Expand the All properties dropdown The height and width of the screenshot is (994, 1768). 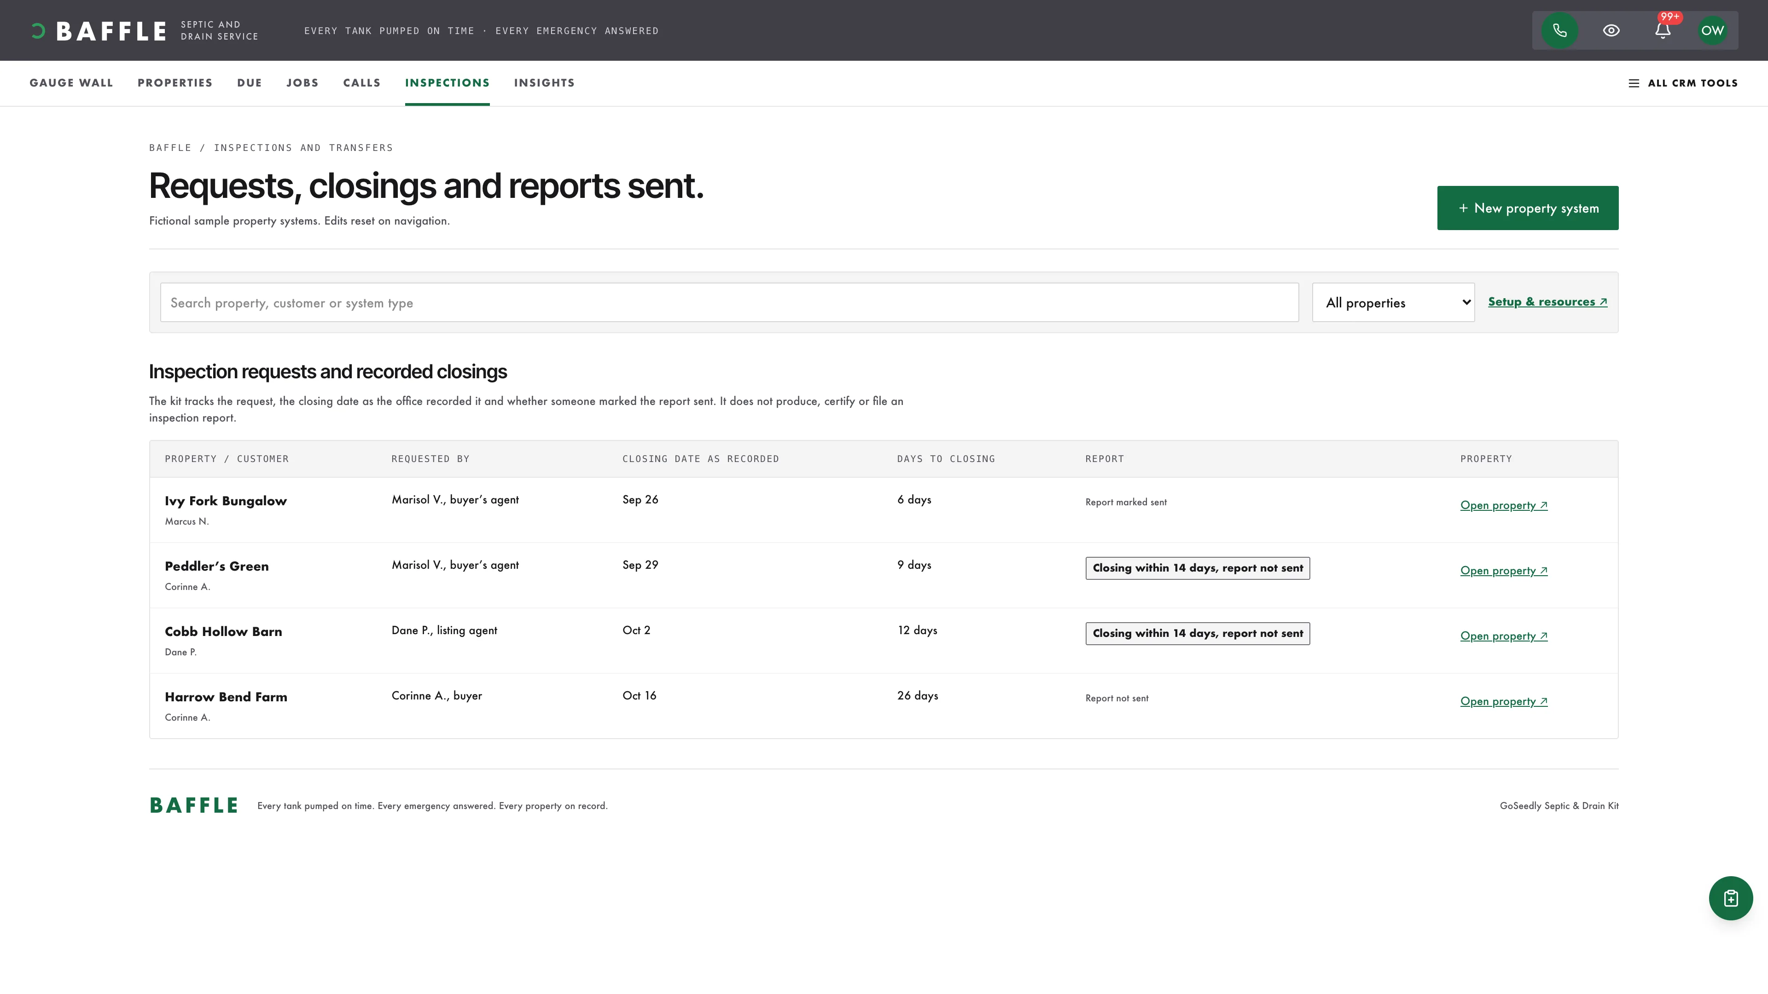coord(1393,302)
